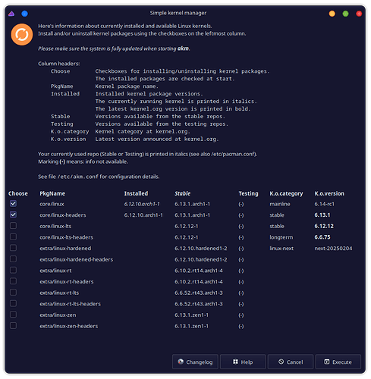Select the core/linux package name
The image size is (371, 379).
[x=52, y=204]
